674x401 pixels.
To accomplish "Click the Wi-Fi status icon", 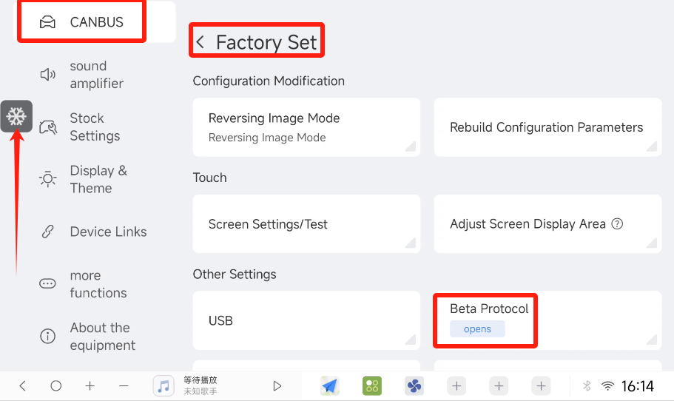I will click(x=607, y=385).
